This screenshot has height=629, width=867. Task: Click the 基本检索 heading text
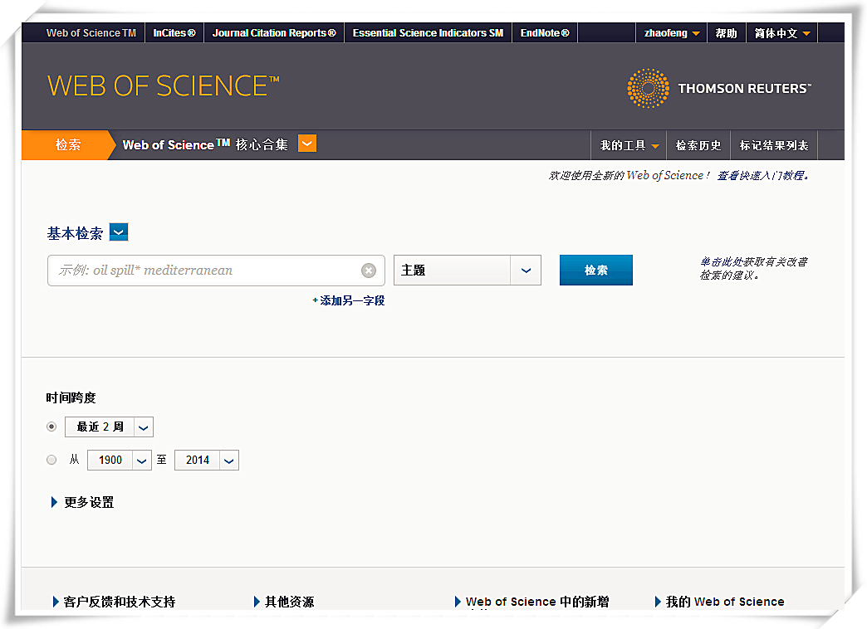pyautogui.click(x=76, y=233)
